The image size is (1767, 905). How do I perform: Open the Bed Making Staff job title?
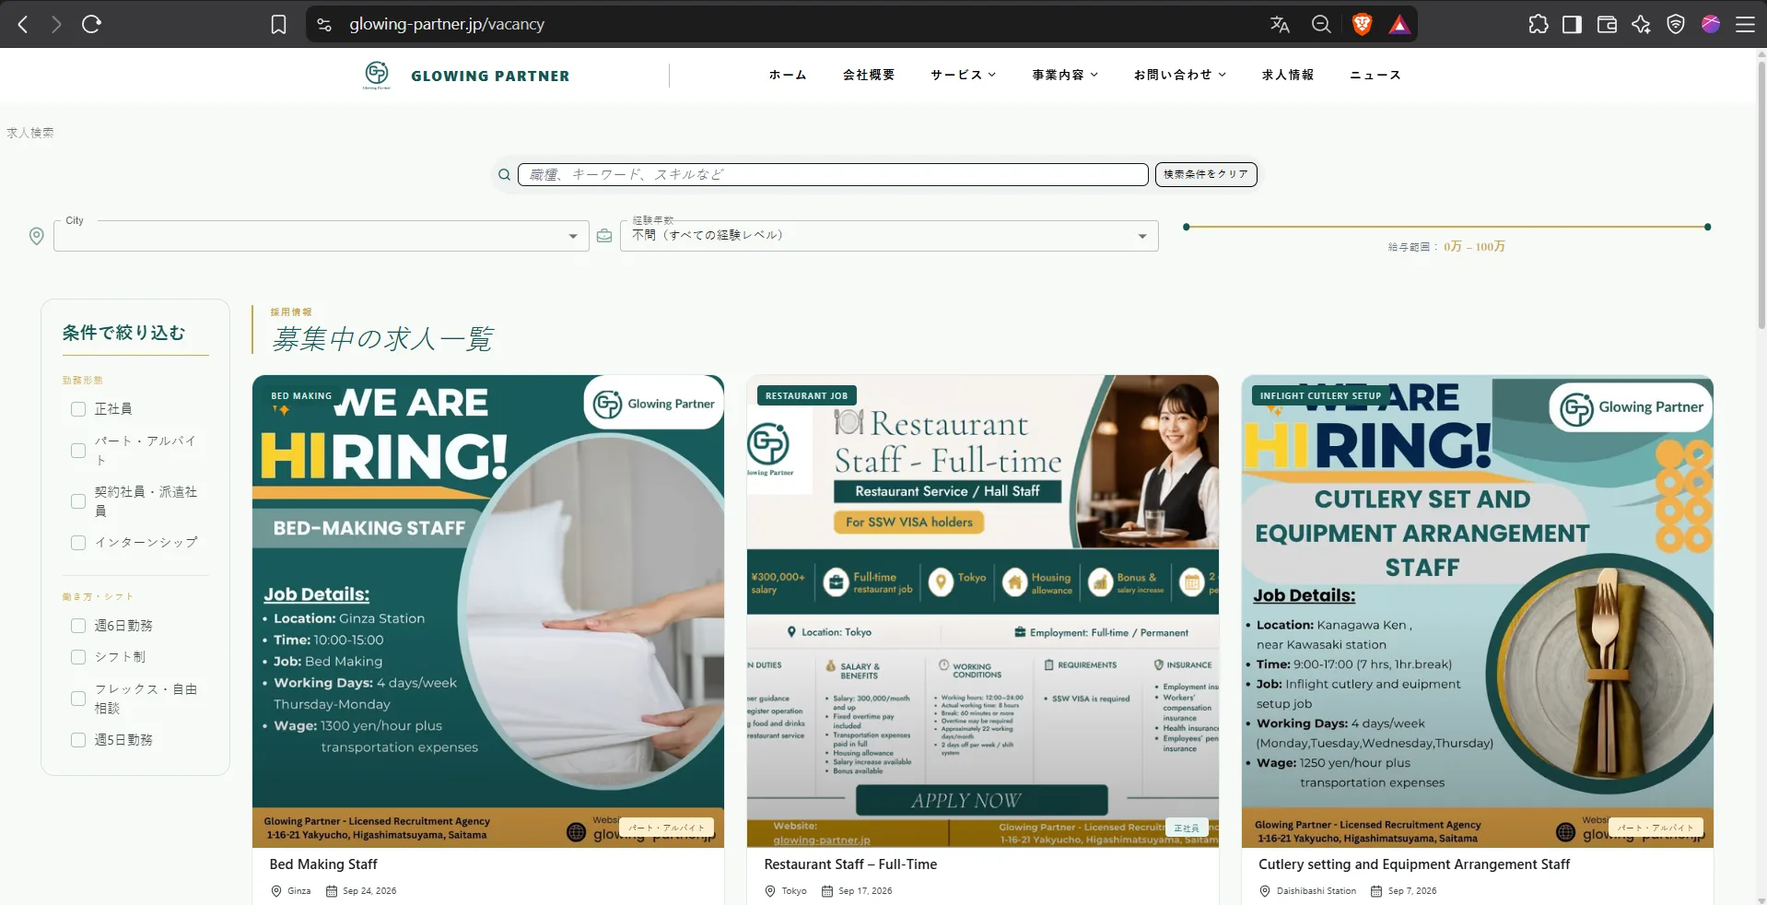click(323, 864)
